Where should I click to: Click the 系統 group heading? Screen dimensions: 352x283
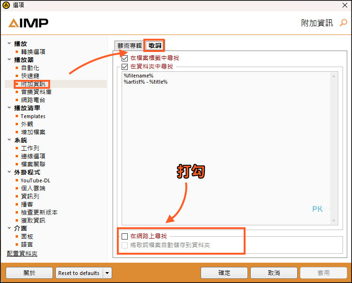(20, 140)
